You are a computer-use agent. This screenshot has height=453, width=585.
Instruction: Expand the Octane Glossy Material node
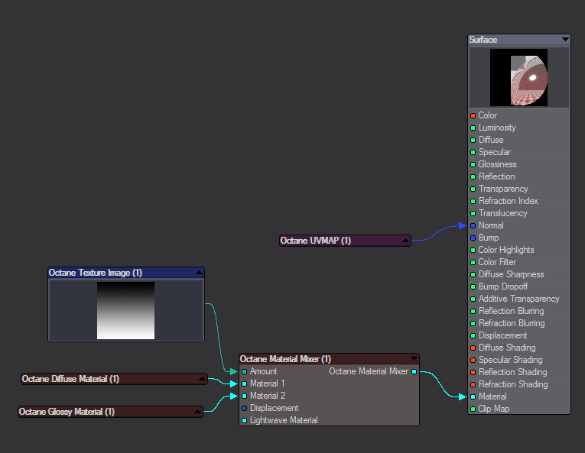[x=198, y=412]
